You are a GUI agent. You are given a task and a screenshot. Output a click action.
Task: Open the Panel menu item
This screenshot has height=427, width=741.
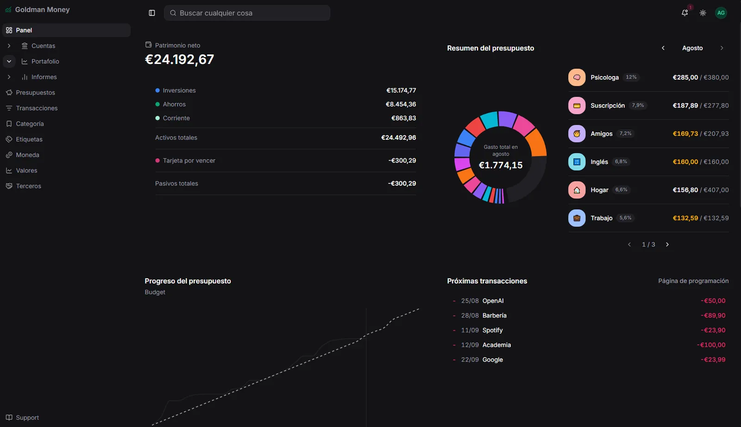pos(66,30)
